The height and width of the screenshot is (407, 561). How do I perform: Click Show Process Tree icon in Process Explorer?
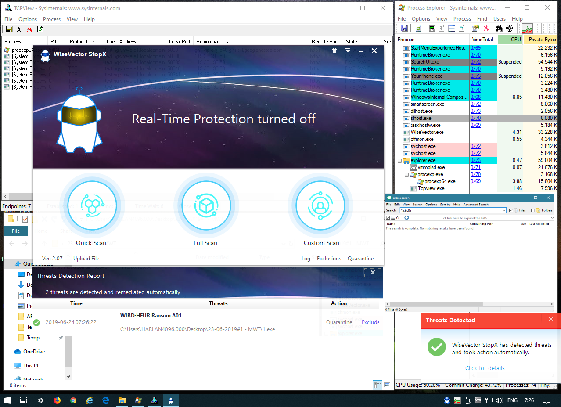[x=442, y=28]
